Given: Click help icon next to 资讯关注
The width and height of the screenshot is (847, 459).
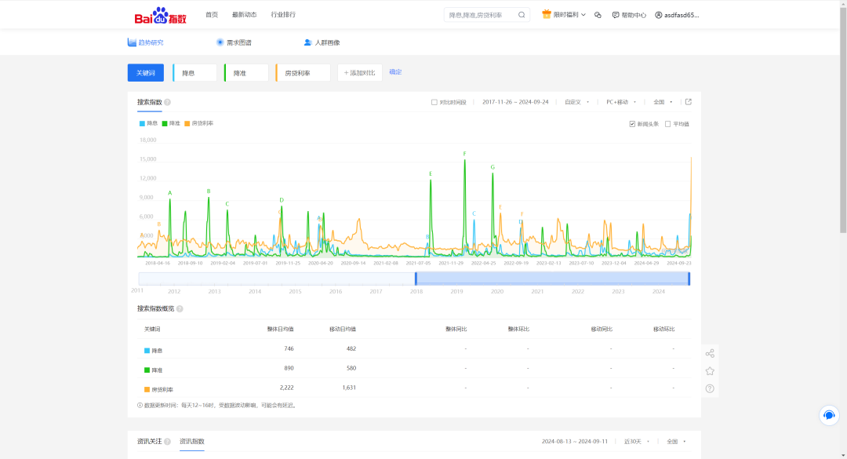Looking at the screenshot, I should [x=168, y=442].
